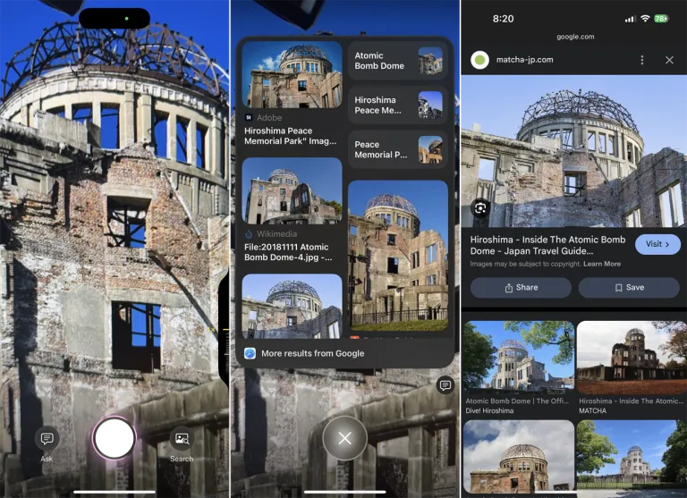This screenshot has height=498, width=687.
Task: Click the Share button
Action: click(x=521, y=288)
